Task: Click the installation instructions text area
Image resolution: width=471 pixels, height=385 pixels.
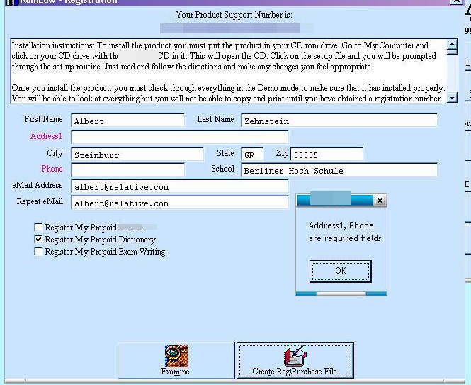Action: point(227,71)
